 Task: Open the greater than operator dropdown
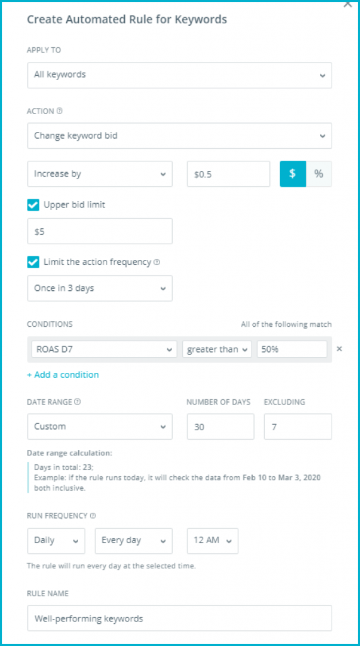coord(217,349)
